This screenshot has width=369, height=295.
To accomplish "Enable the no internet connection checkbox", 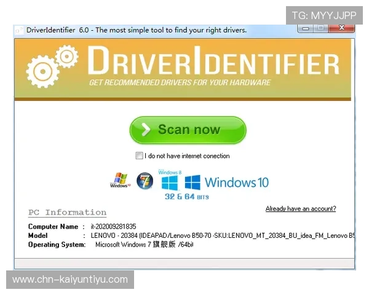I will click(140, 156).
